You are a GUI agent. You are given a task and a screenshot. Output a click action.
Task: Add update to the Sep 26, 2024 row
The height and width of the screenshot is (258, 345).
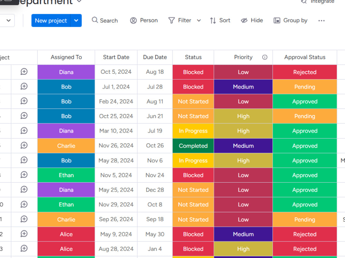pos(24,219)
